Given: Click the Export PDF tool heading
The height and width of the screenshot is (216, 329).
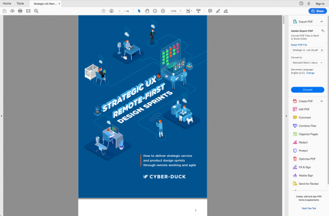Looking at the screenshot, I should [306, 21].
